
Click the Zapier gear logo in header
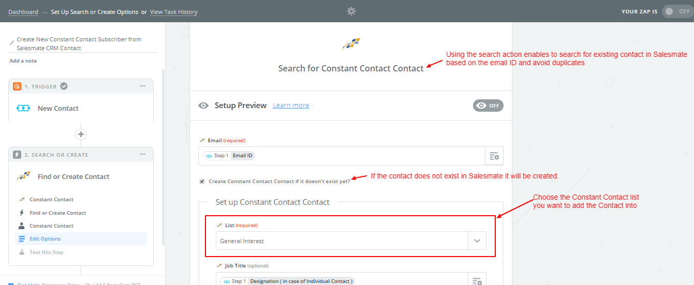coord(351,11)
